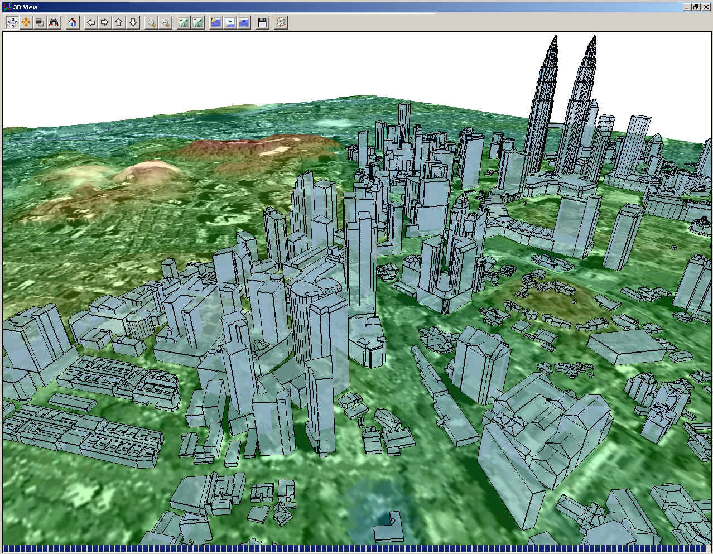Zoom in with the plus magnifier
This screenshot has height=554, width=713.
click(151, 22)
